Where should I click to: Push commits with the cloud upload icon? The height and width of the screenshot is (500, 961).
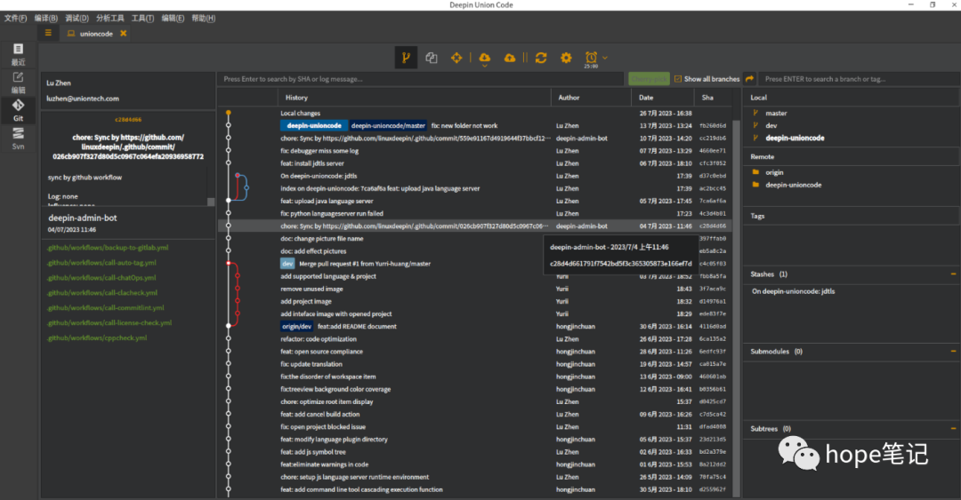509,58
